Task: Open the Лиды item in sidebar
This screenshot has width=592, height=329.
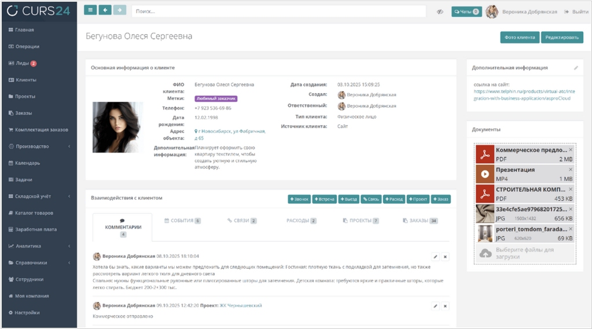Action: coord(26,63)
